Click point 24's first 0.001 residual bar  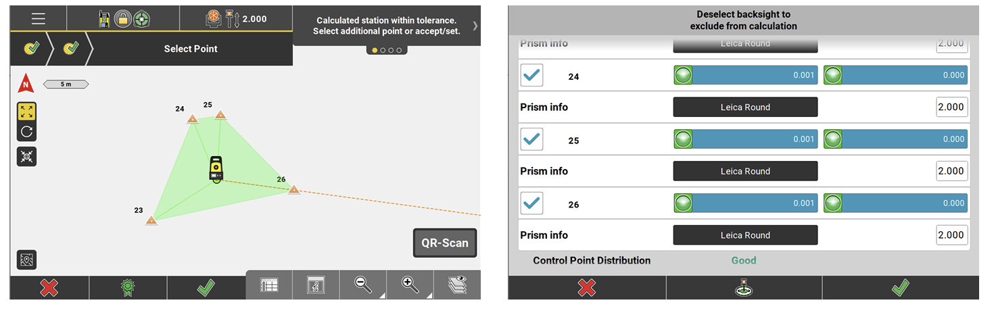tap(745, 75)
